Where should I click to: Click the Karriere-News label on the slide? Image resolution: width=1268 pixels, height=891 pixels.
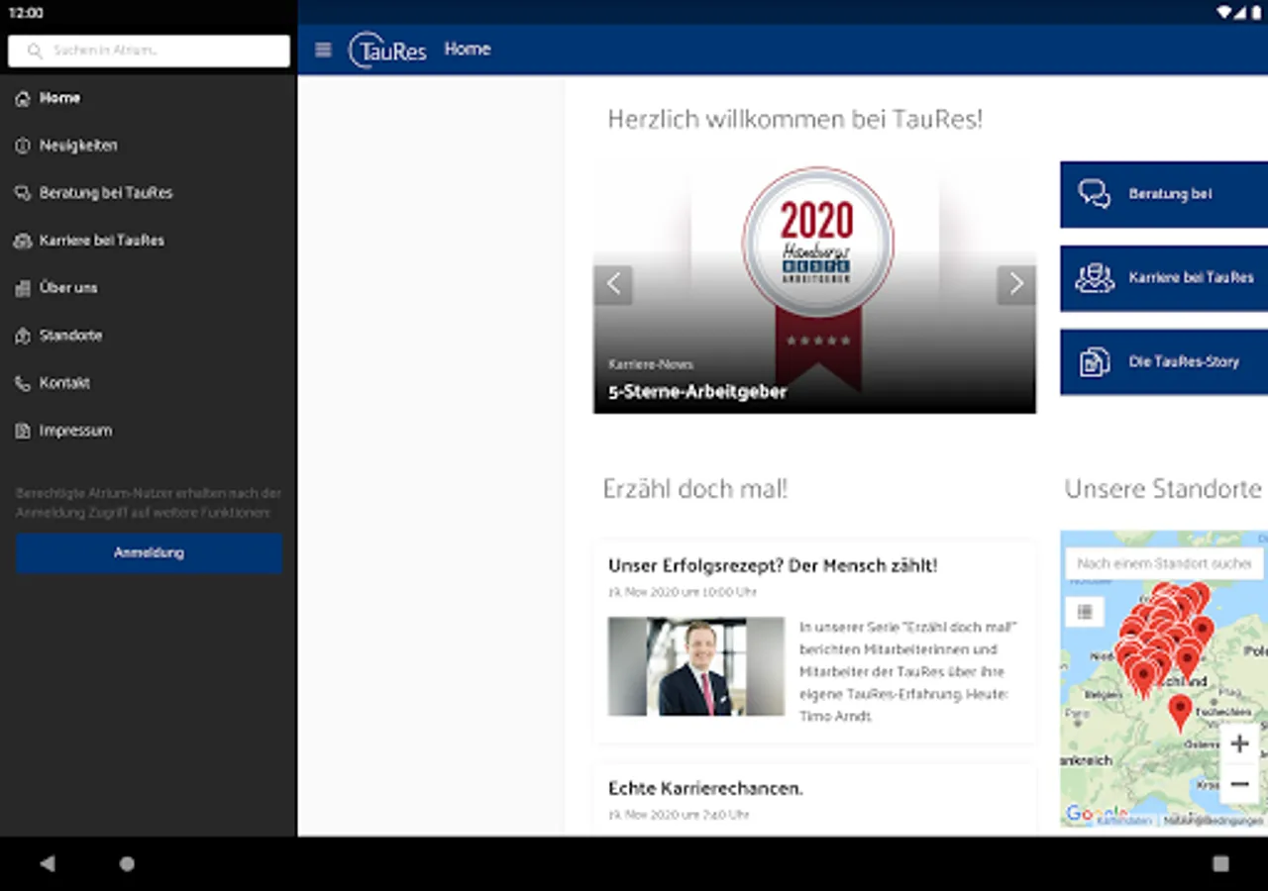point(651,364)
